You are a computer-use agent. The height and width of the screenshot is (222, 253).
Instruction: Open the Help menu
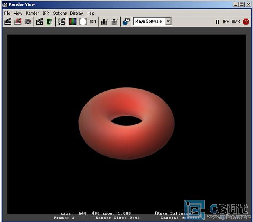(x=90, y=13)
